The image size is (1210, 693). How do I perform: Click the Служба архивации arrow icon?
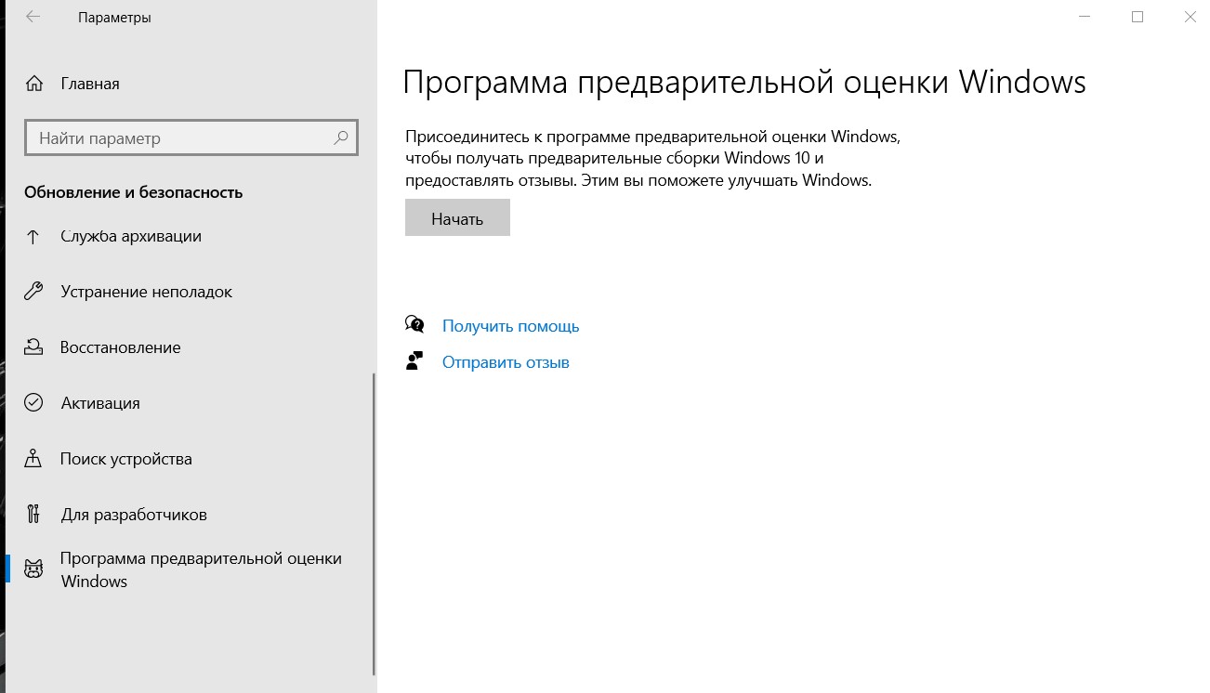[x=33, y=236]
